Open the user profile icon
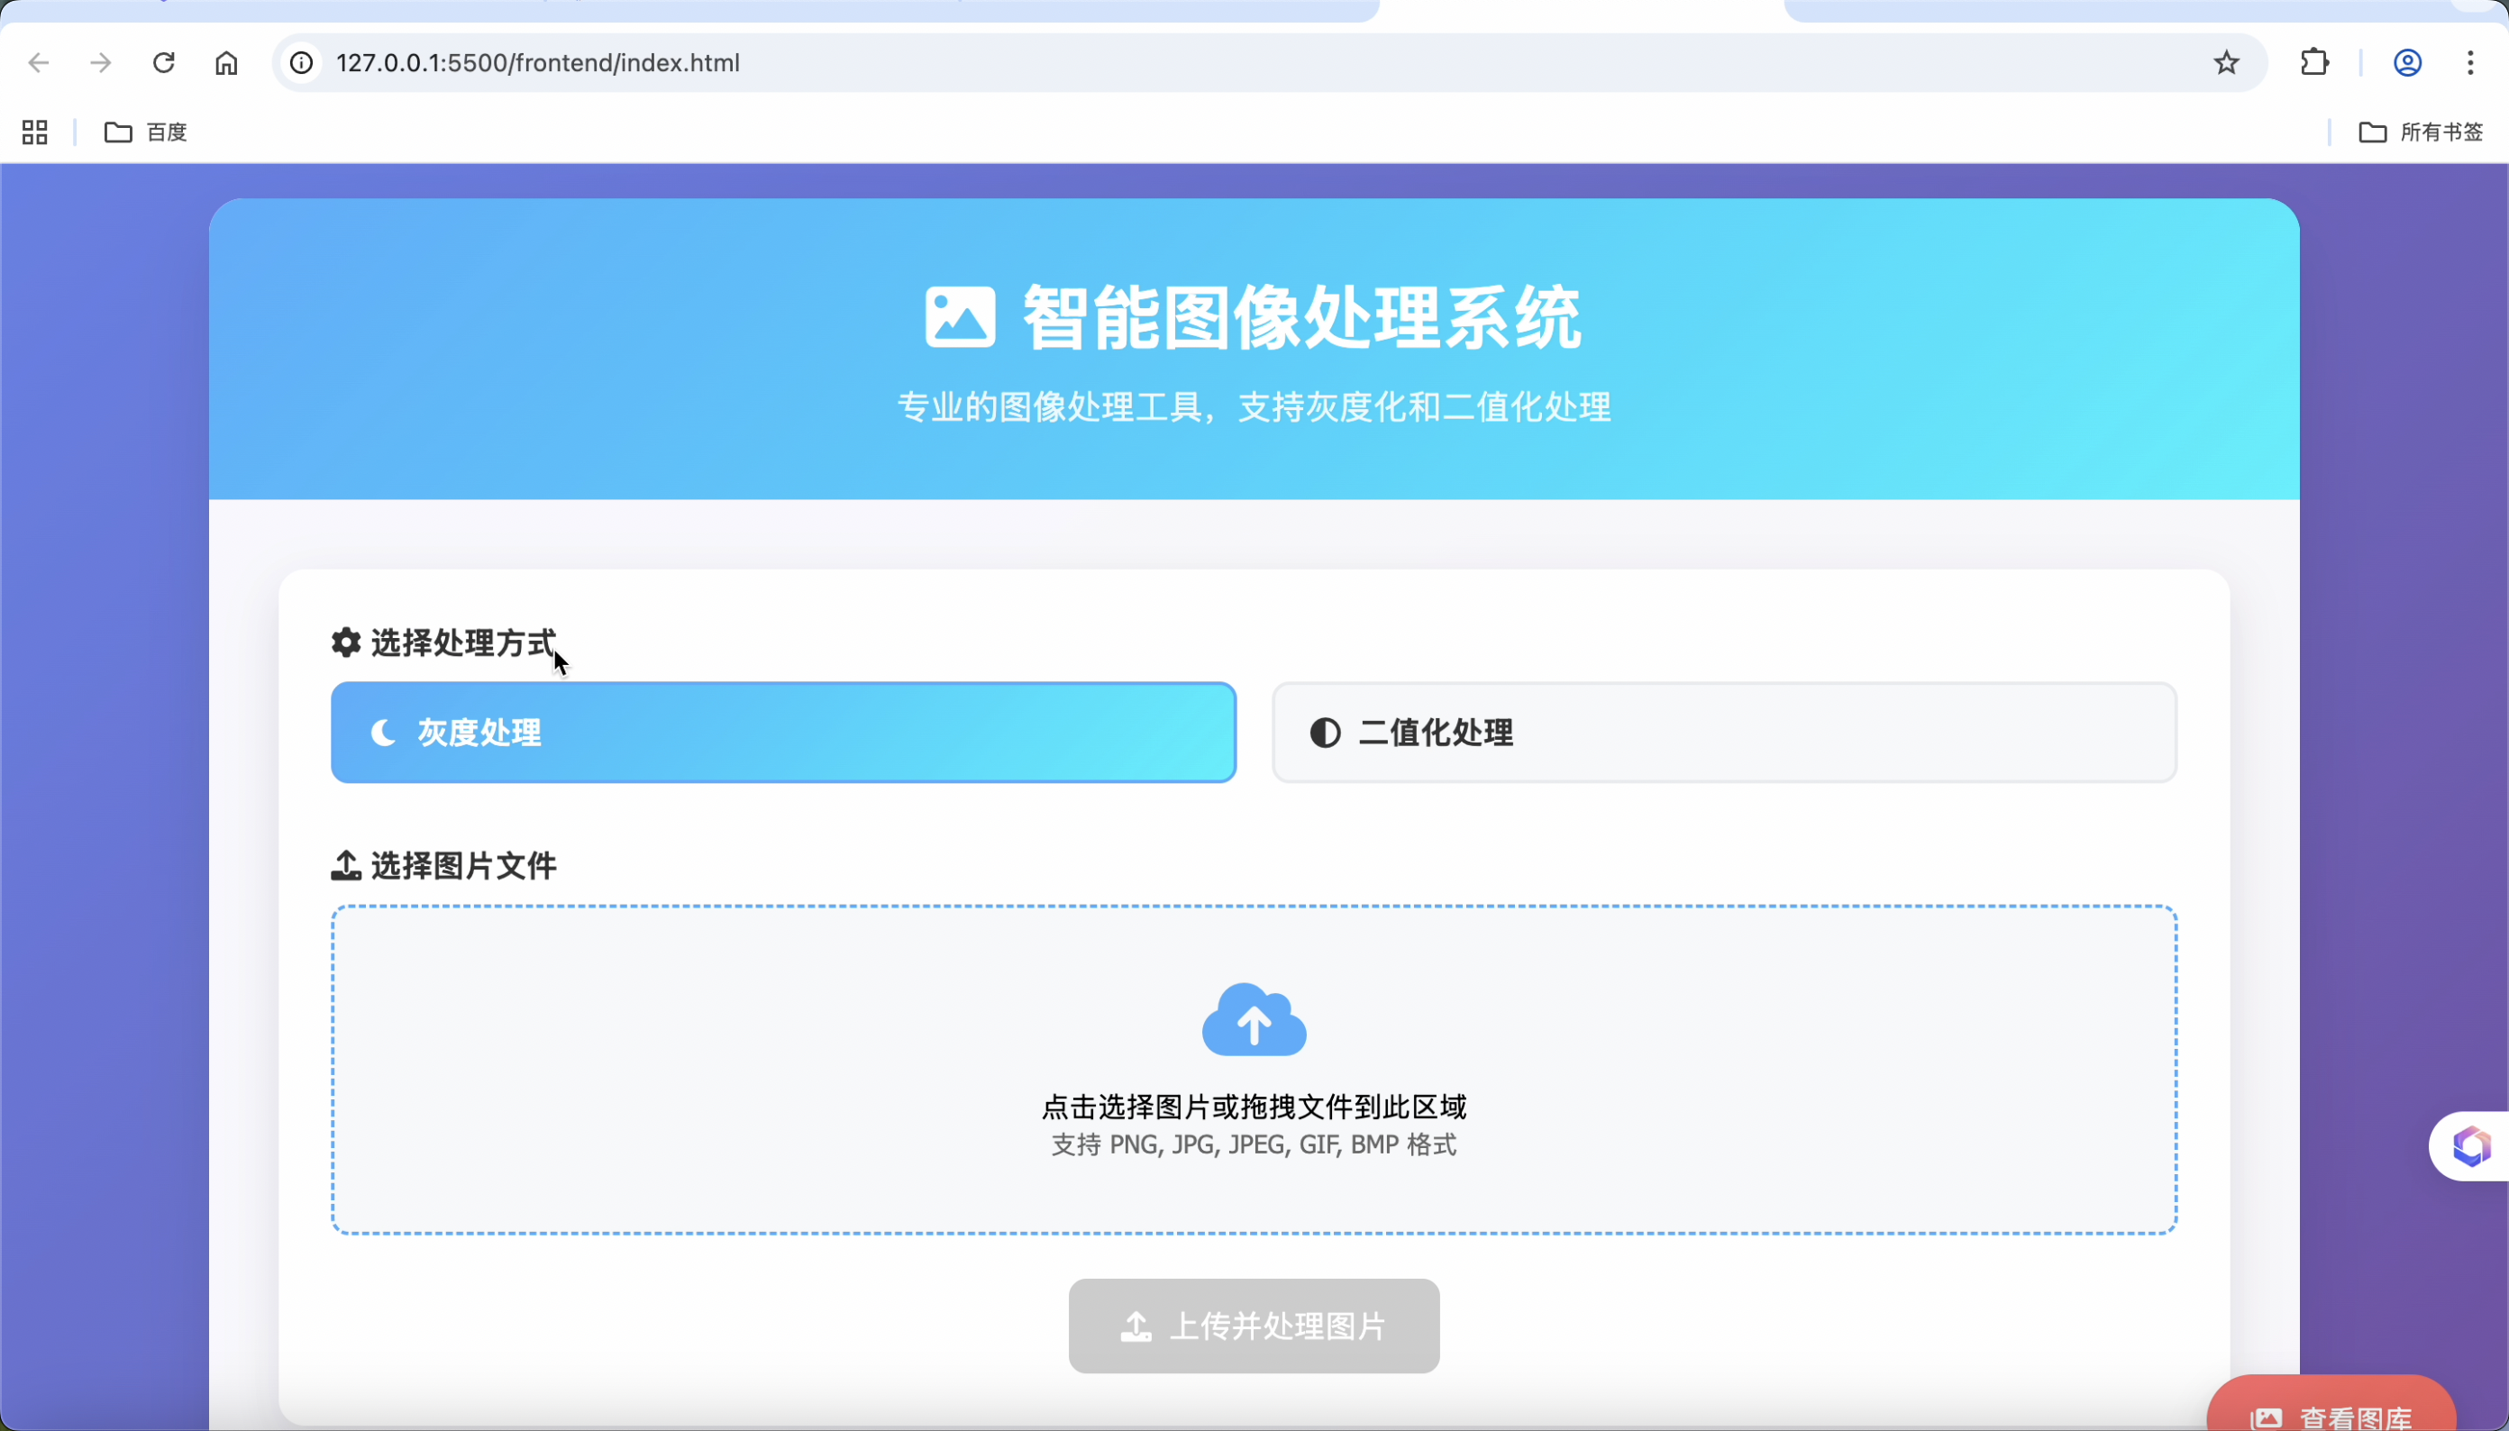 click(x=2407, y=63)
